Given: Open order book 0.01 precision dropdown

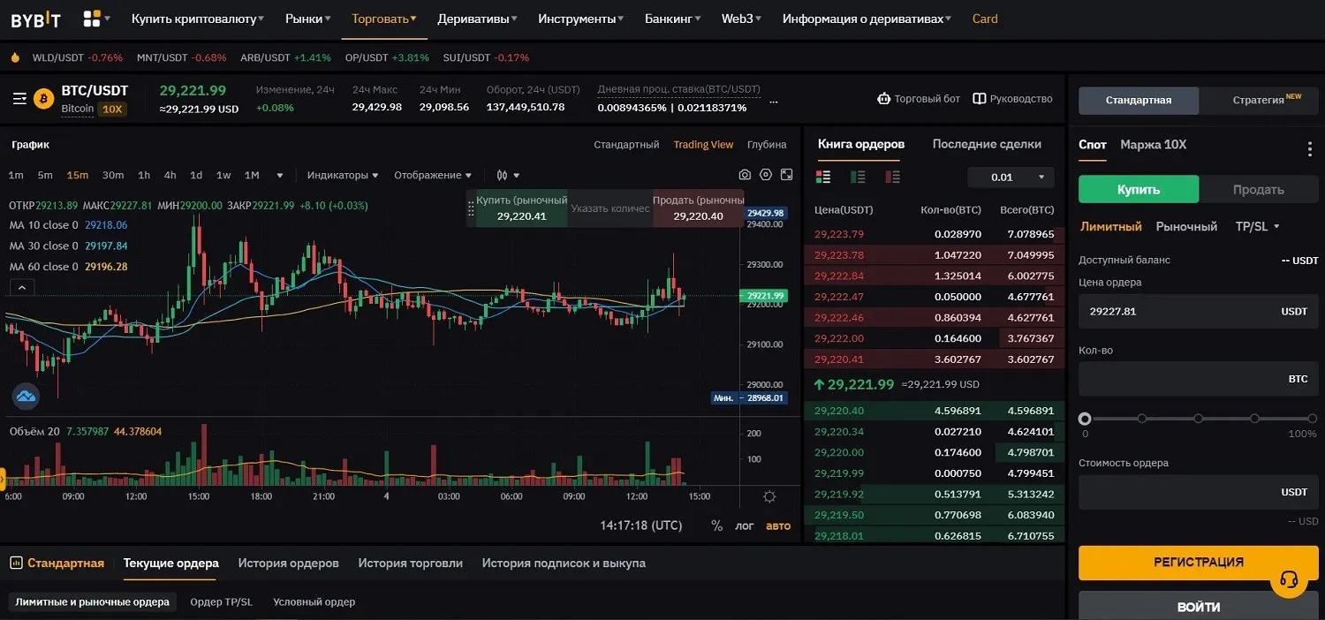Looking at the screenshot, I should pyautogui.click(x=1011, y=177).
